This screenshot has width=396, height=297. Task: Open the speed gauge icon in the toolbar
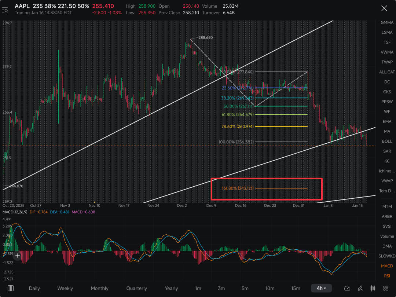coord(347,288)
